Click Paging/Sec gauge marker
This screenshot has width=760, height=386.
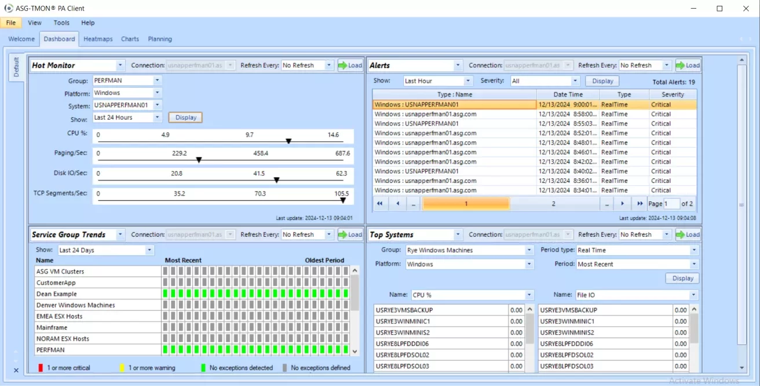click(x=199, y=160)
